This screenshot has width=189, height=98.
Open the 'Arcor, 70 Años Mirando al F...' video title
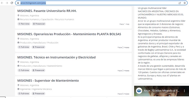pos(162,91)
